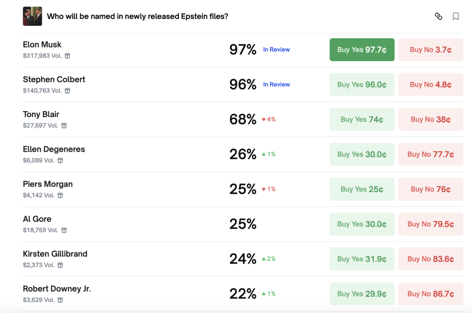Click the gift icon beside Elon Musk volume
Viewport: 472px width, 313px height.
coord(67,56)
